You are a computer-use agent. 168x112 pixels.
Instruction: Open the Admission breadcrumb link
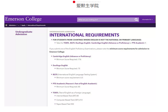(x=12, y=25)
